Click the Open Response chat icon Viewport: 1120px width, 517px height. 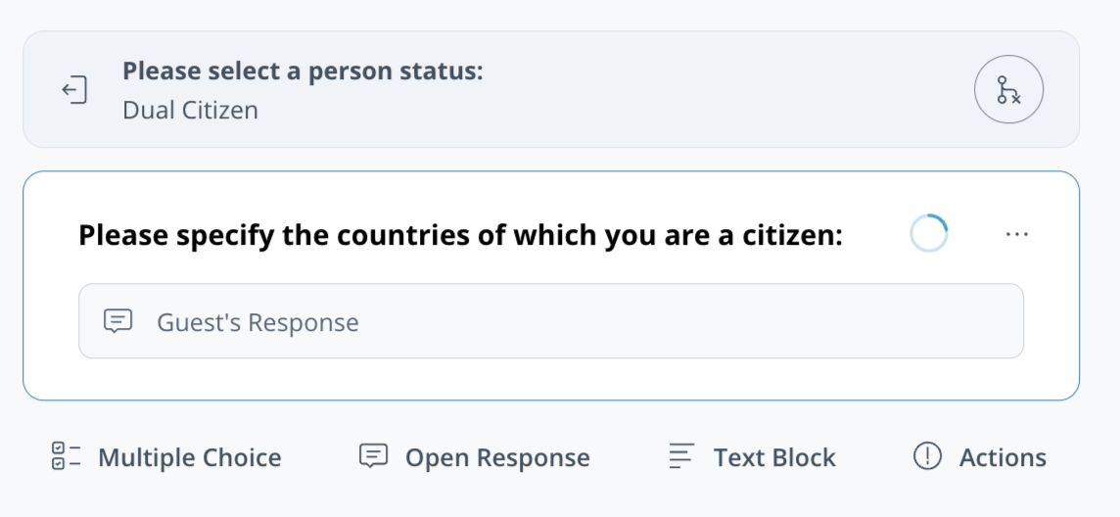(373, 456)
